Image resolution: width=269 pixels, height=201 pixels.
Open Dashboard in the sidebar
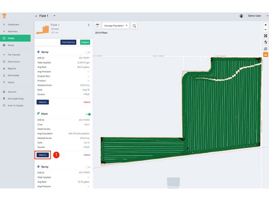coord(13,24)
